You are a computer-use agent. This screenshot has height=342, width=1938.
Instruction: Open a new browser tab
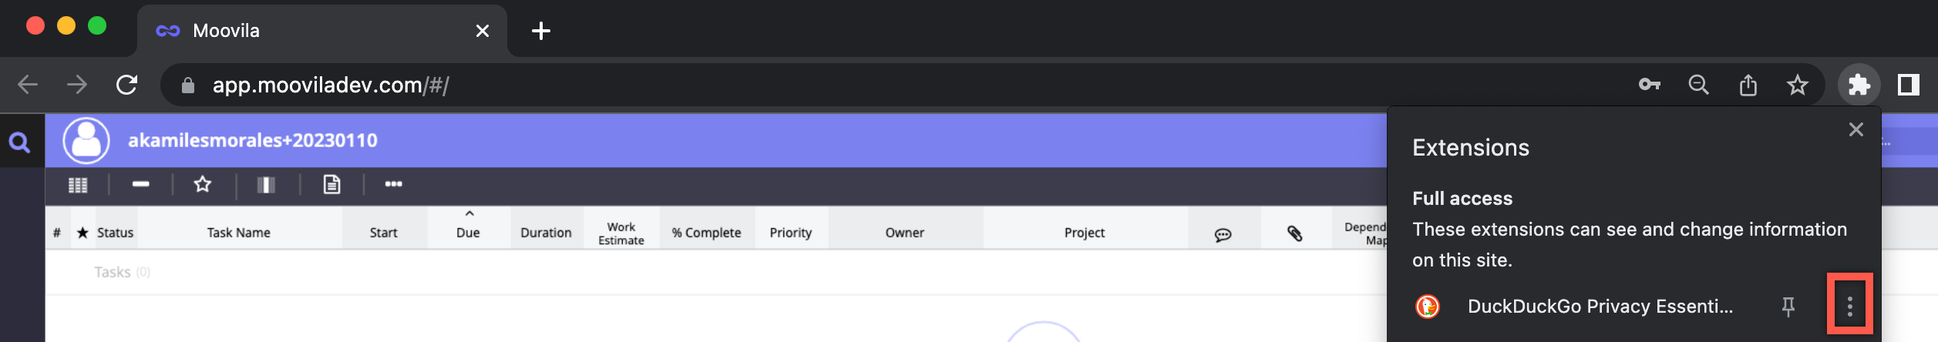click(541, 31)
